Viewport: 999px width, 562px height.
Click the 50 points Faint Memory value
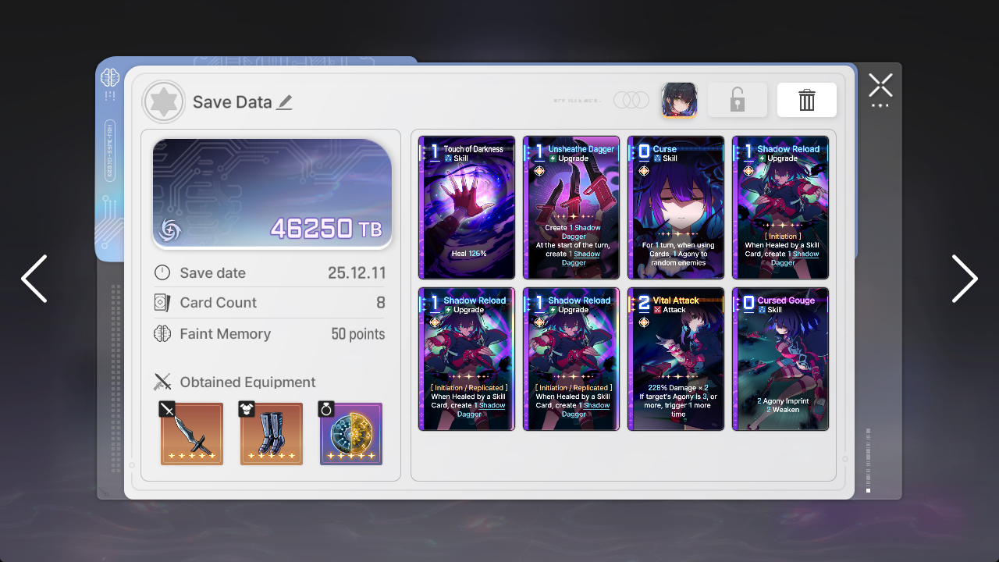point(358,334)
